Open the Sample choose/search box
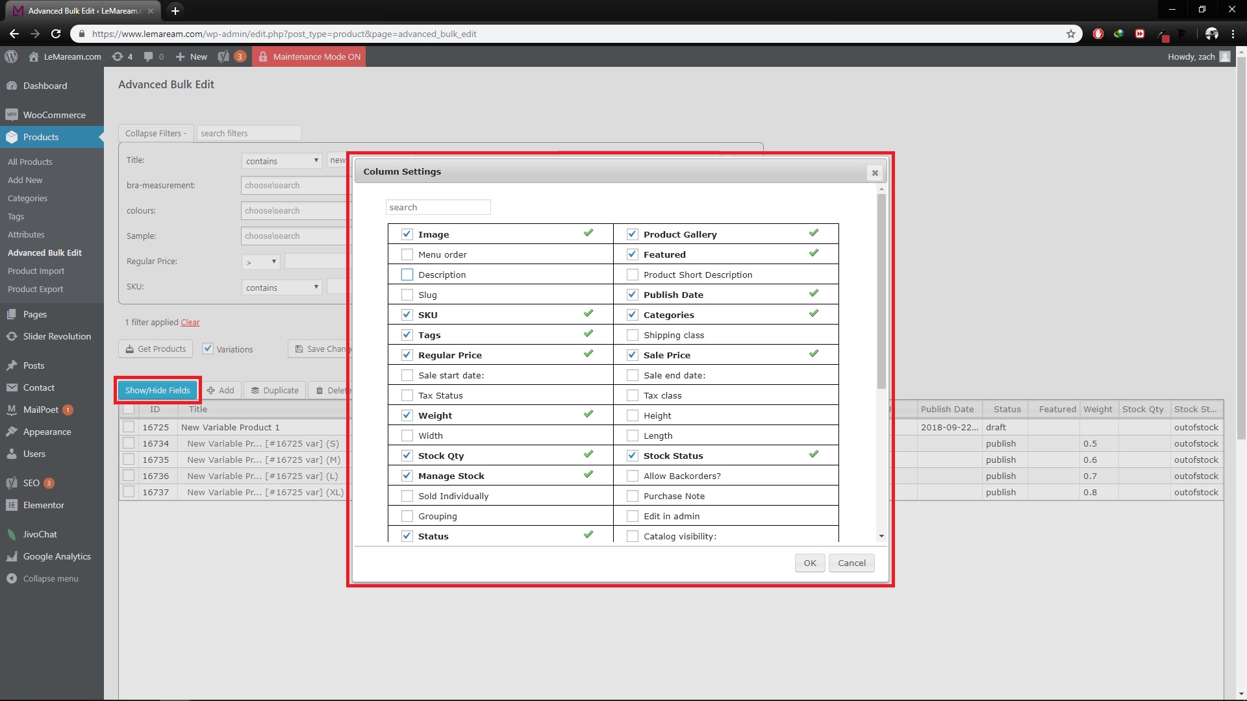The height and width of the screenshot is (701, 1247). click(x=295, y=236)
